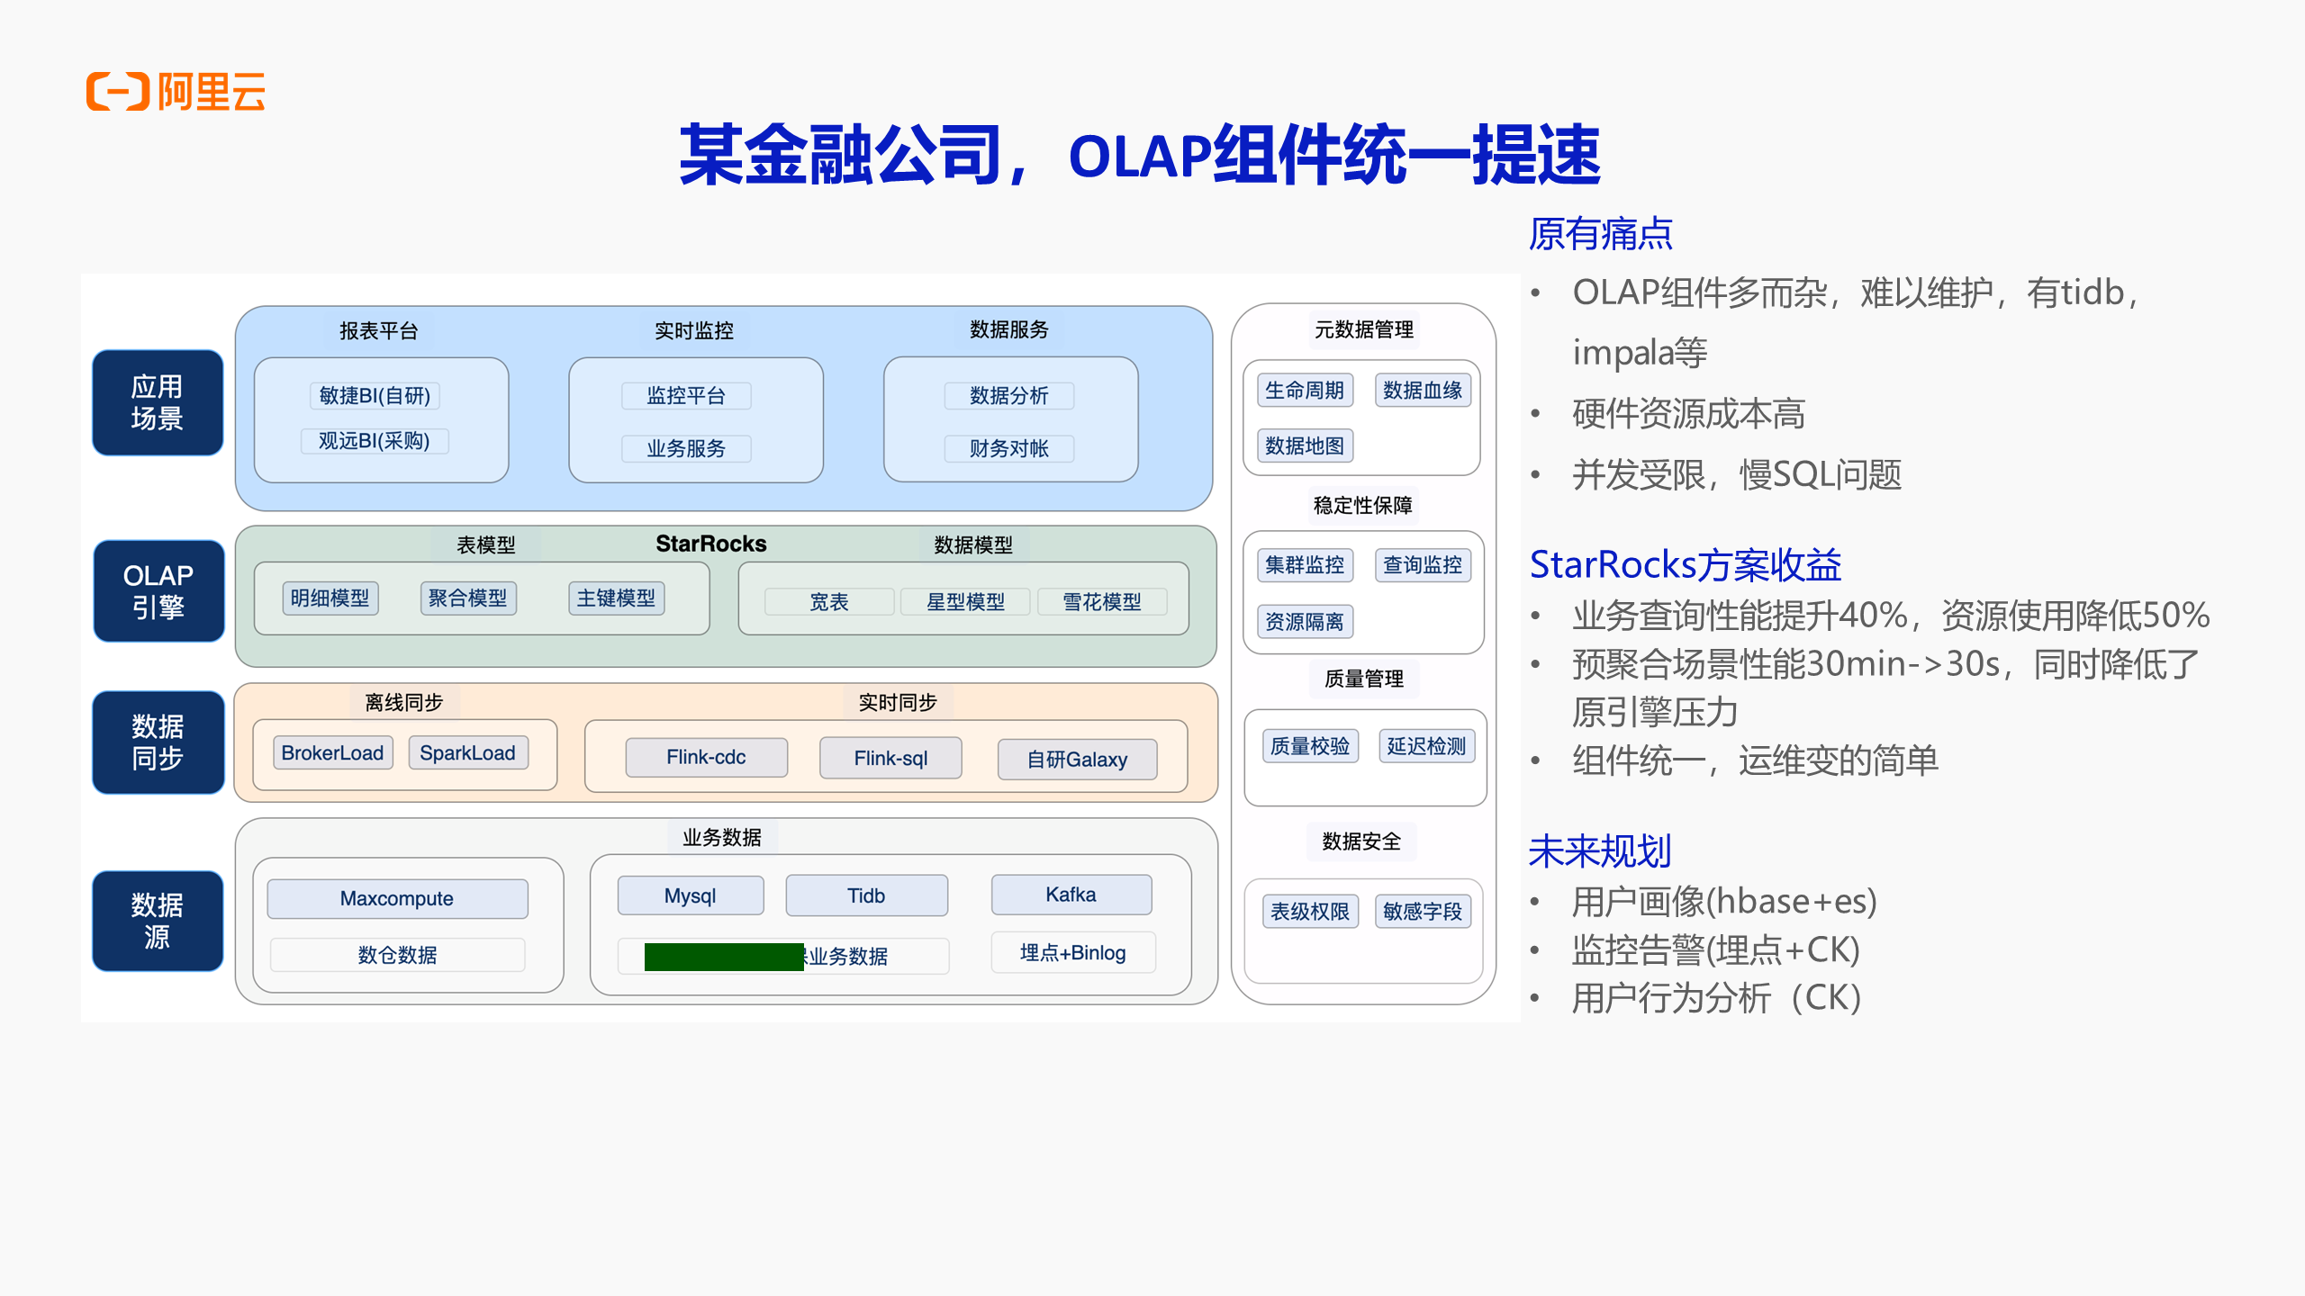2305x1296 pixels.
Task: Select the 明细模型 table model box
Action: (330, 598)
